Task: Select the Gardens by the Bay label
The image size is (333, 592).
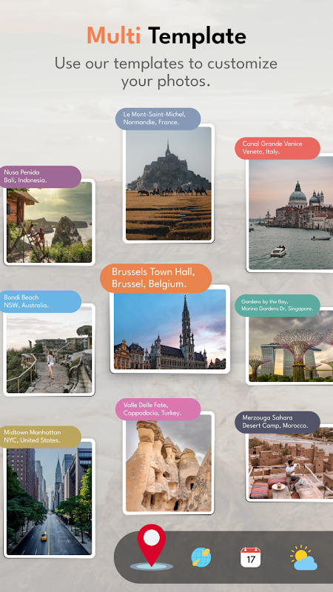Action: pos(277,306)
